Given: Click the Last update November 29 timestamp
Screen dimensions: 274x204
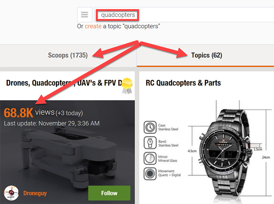Looking at the screenshot, I should 52,123.
